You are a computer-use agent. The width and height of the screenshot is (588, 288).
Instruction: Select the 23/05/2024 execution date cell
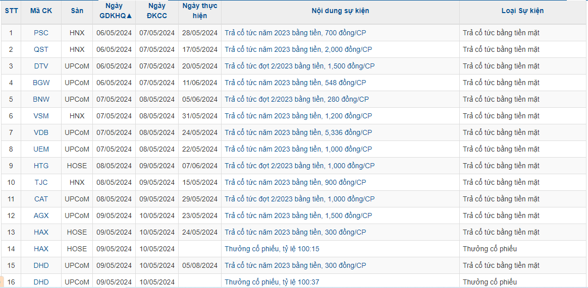click(200, 216)
